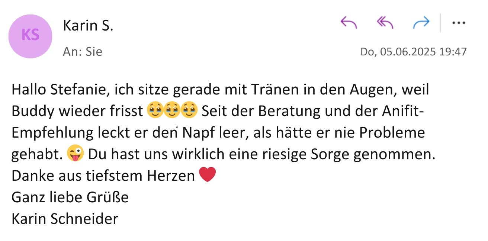The image size is (488, 241).
Task: Click the Reply arrow icon
Action: coord(349,23)
